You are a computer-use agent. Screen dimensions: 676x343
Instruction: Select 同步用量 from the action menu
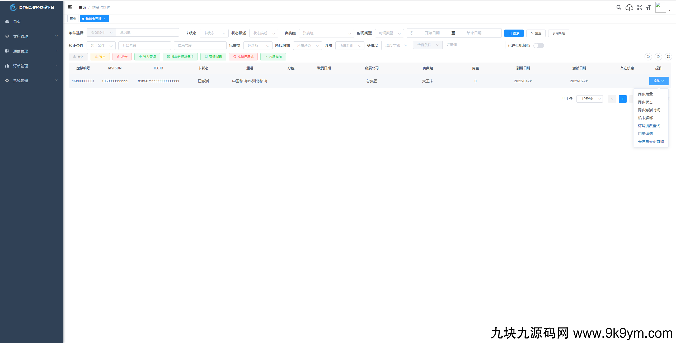coord(645,94)
